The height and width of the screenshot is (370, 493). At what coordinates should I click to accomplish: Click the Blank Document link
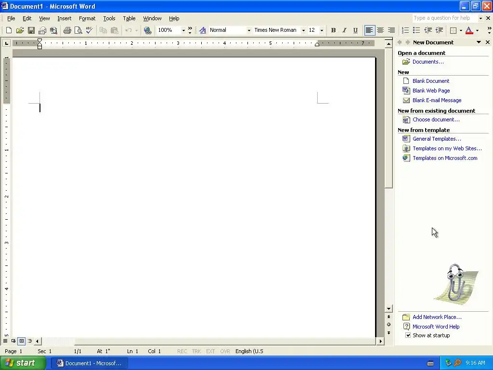(431, 81)
